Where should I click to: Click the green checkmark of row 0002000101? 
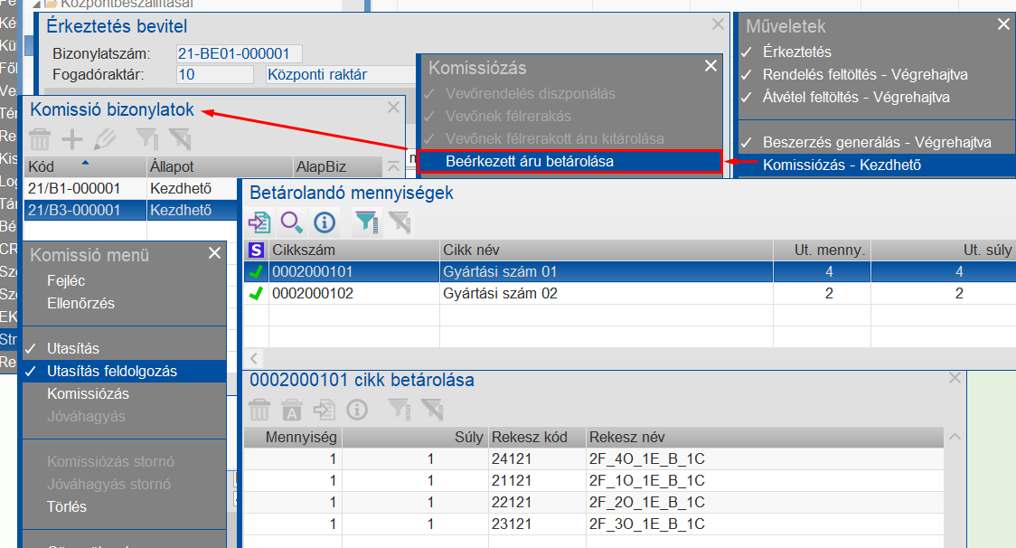pyautogui.click(x=256, y=271)
